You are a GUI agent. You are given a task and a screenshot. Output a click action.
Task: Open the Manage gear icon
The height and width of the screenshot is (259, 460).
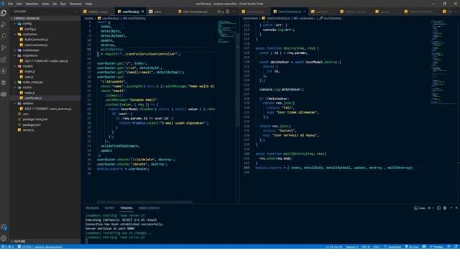(x=4, y=238)
